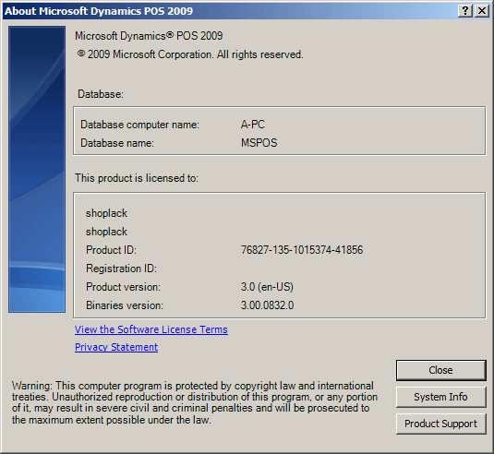Click the Binaries version value 3.00.0832.0
The height and width of the screenshot is (454, 494).
click(x=267, y=305)
